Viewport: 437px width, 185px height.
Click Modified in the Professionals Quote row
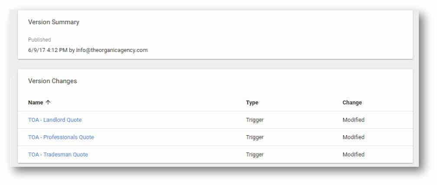(x=353, y=137)
